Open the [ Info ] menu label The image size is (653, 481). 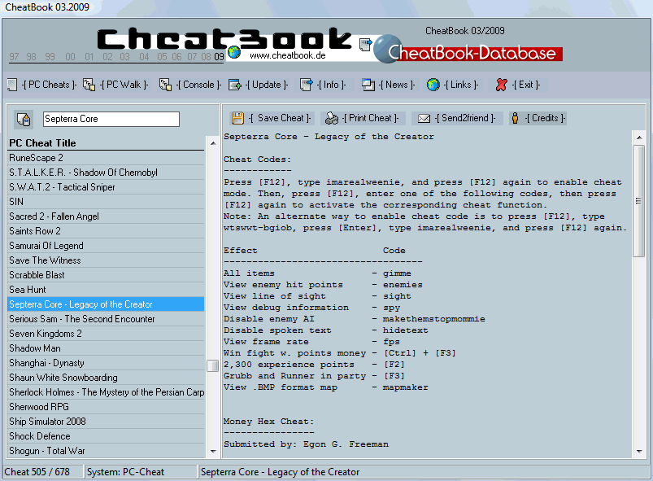(x=331, y=85)
